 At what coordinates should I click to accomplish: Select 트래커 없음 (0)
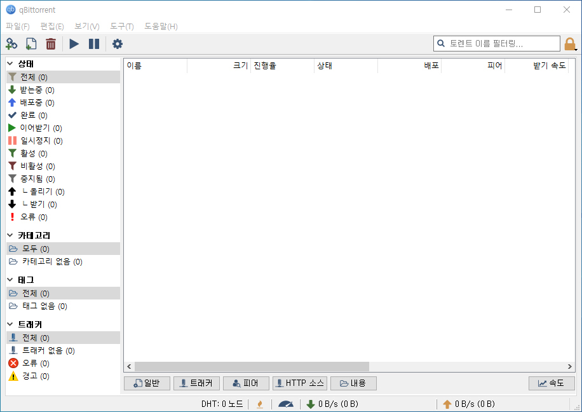coord(63,350)
